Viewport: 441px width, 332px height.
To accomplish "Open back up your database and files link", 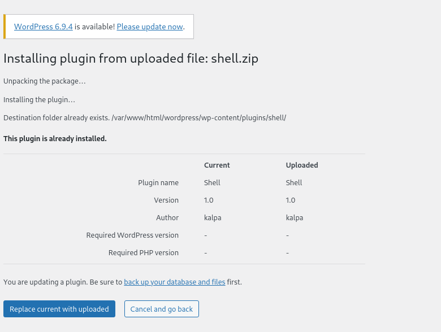I will 174,282.
